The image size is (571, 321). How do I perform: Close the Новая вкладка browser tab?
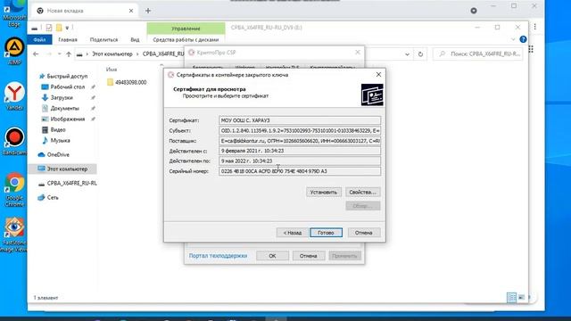point(131,11)
